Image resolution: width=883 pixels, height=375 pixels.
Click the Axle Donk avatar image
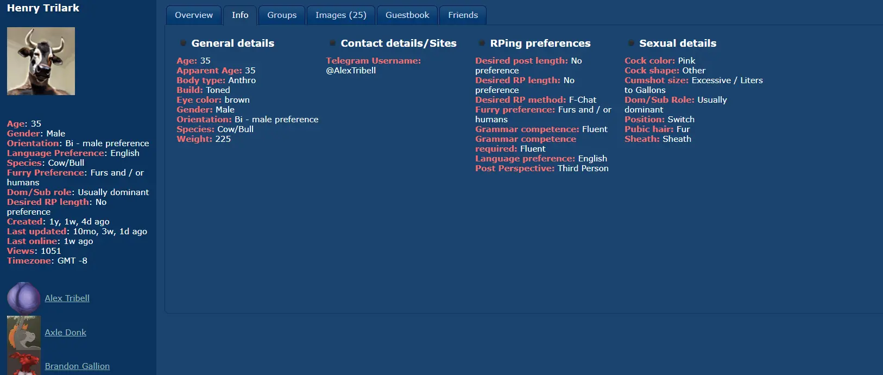point(24,332)
